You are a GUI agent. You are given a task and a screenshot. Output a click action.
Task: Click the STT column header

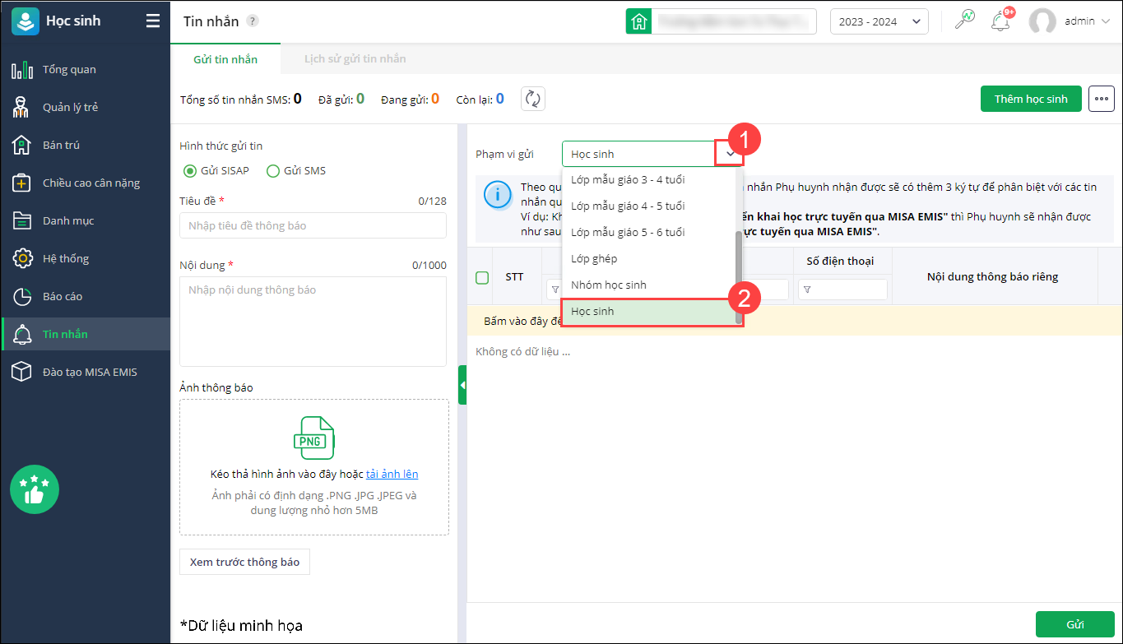click(x=514, y=276)
